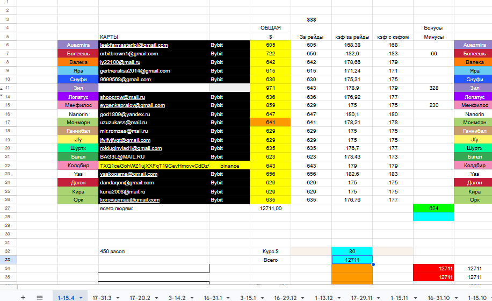Select the TXQ1ceGohWZ1 wallet address cell
Screen dimensions: 492x301
click(x=154, y=166)
